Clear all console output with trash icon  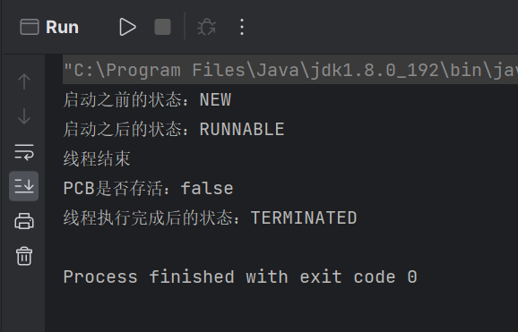(24, 256)
